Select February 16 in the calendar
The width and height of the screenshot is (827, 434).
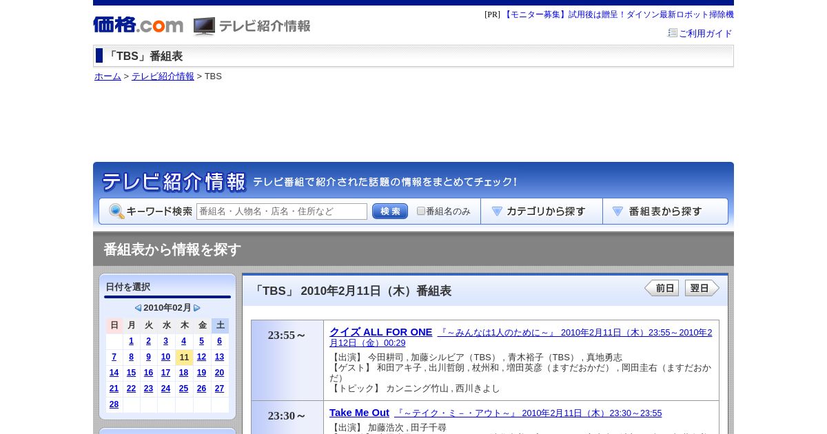coord(148,373)
